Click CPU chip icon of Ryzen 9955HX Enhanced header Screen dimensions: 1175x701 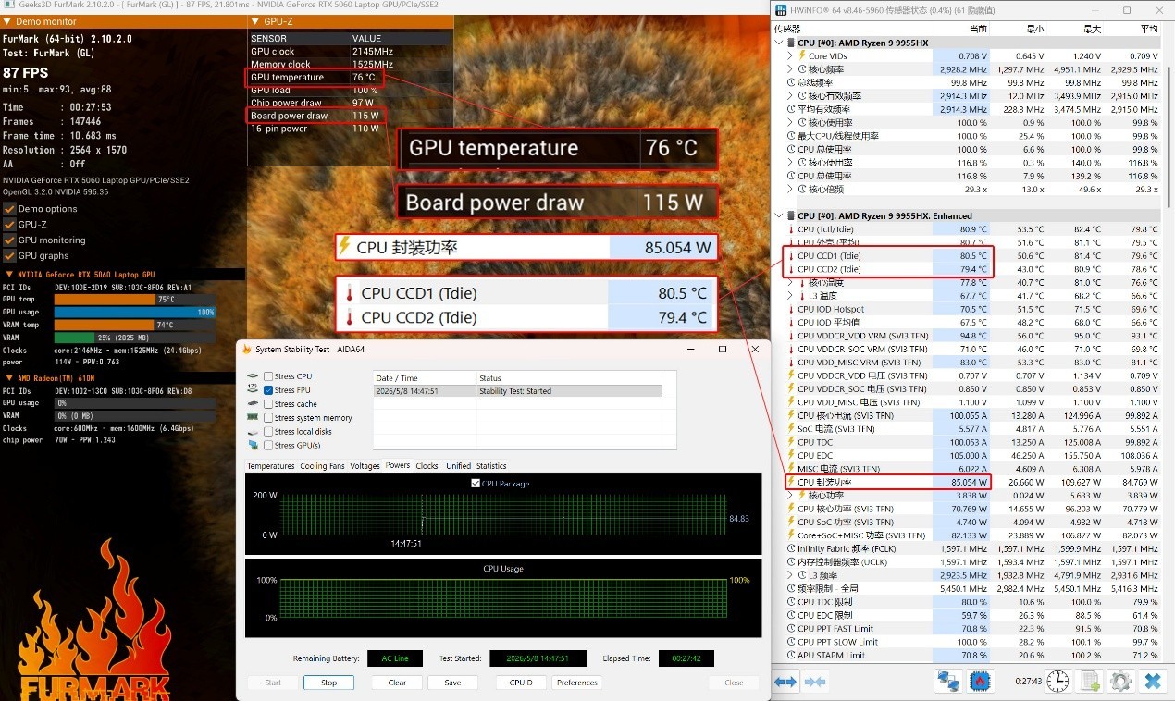pyautogui.click(x=792, y=215)
